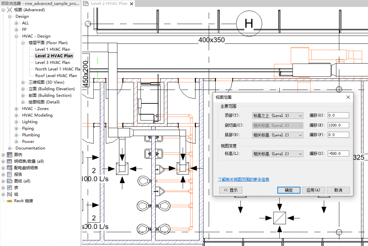Click the 视图 (Advanced) views icon
This screenshot has width=368, height=246.
click(9, 10)
